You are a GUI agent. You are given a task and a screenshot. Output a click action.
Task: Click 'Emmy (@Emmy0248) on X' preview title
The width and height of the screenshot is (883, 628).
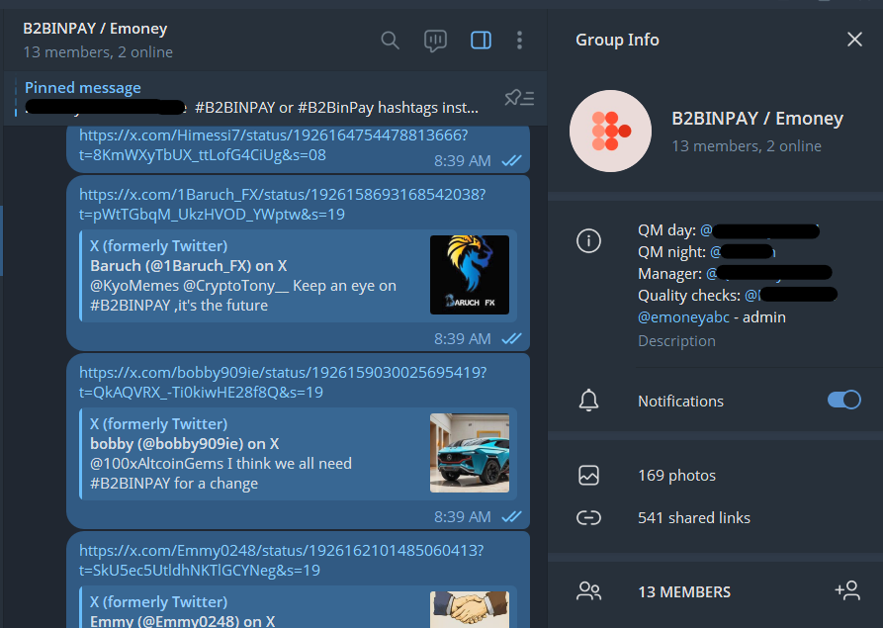tap(183, 621)
